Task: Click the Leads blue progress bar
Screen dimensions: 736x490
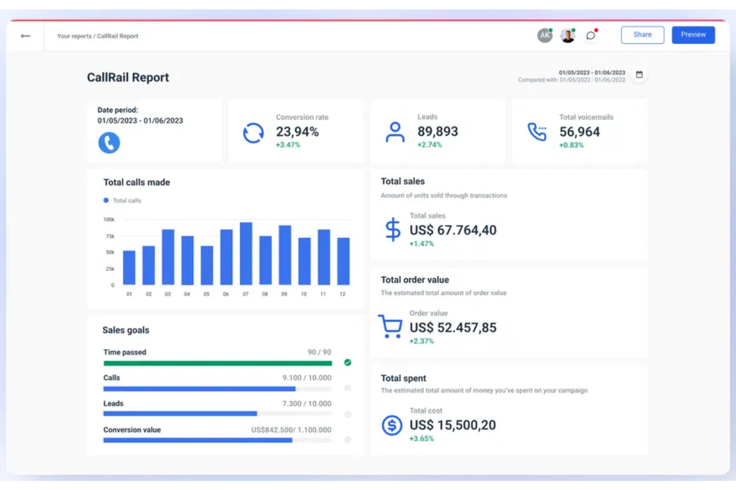Action: (x=180, y=414)
